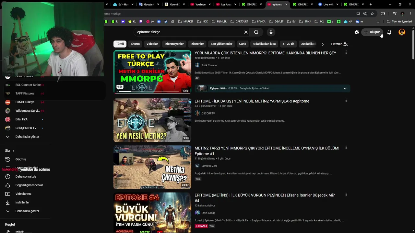Open the browser extensions puzzle icon
Image resolution: width=415 pixels, height=233 pixels.
(383, 14)
